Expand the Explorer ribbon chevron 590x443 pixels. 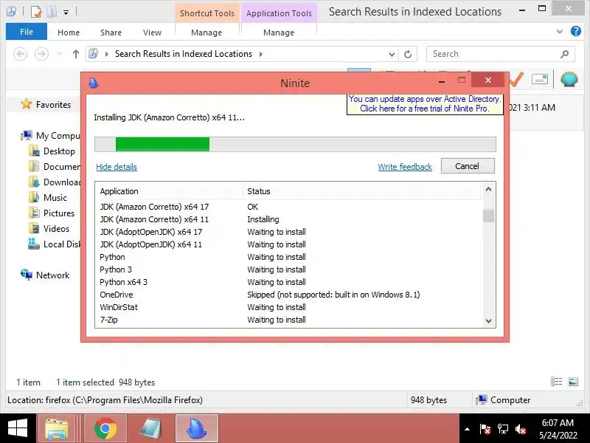coord(560,32)
